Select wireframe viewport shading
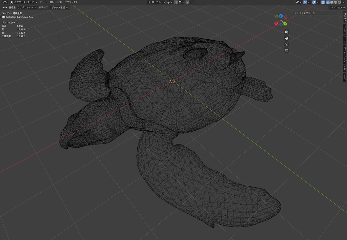The height and width of the screenshot is (240, 347). pos(328,2)
